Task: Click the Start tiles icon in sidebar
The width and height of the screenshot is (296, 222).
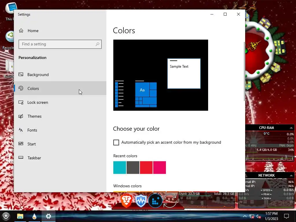Action: 21,144
